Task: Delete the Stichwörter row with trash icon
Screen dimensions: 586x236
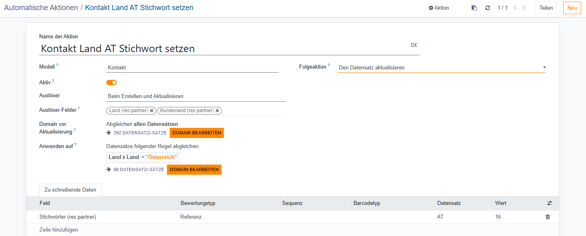Action: [548, 217]
